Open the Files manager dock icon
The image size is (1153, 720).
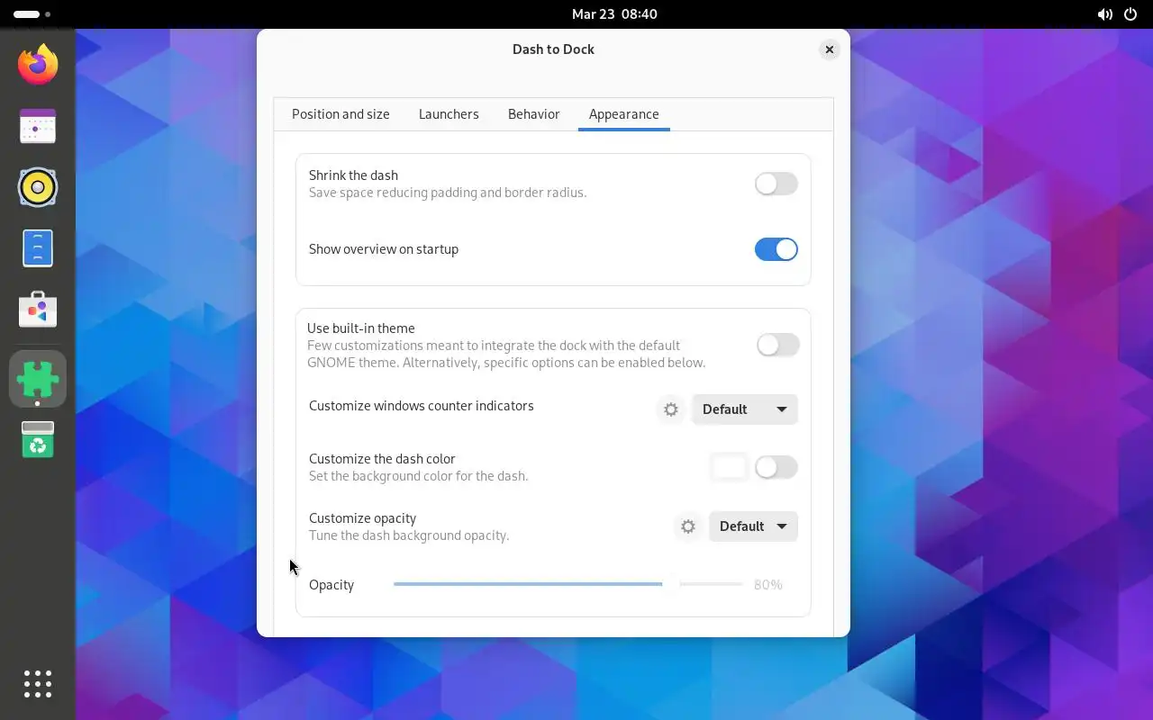38,248
